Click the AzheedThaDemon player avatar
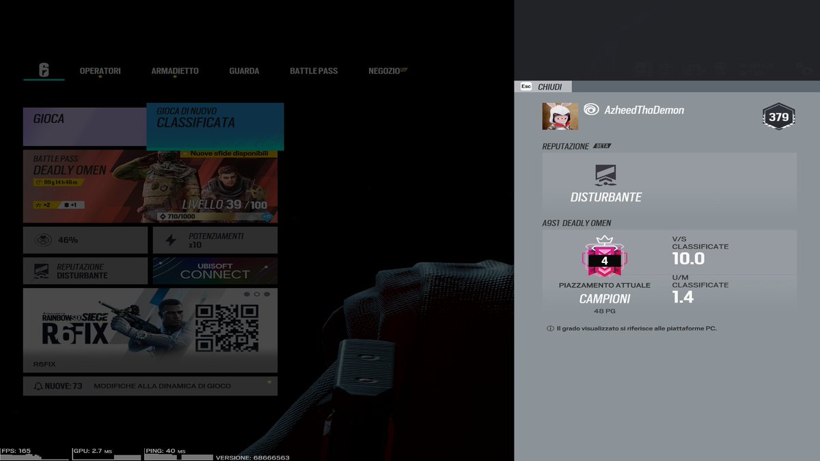This screenshot has height=461, width=820. 560,116
